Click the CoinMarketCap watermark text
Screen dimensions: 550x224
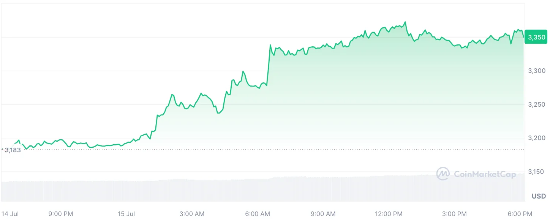point(485,174)
